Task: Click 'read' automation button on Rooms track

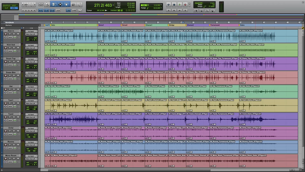Action: (x=15, y=148)
